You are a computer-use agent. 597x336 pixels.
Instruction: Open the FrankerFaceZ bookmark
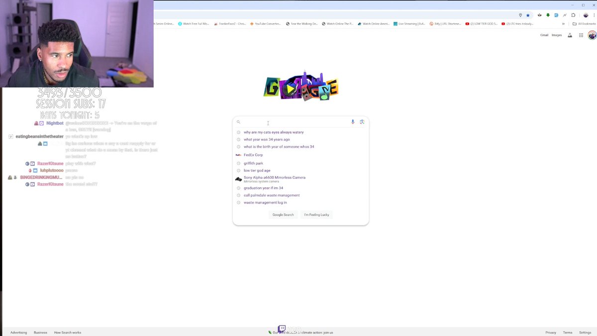coord(230,23)
